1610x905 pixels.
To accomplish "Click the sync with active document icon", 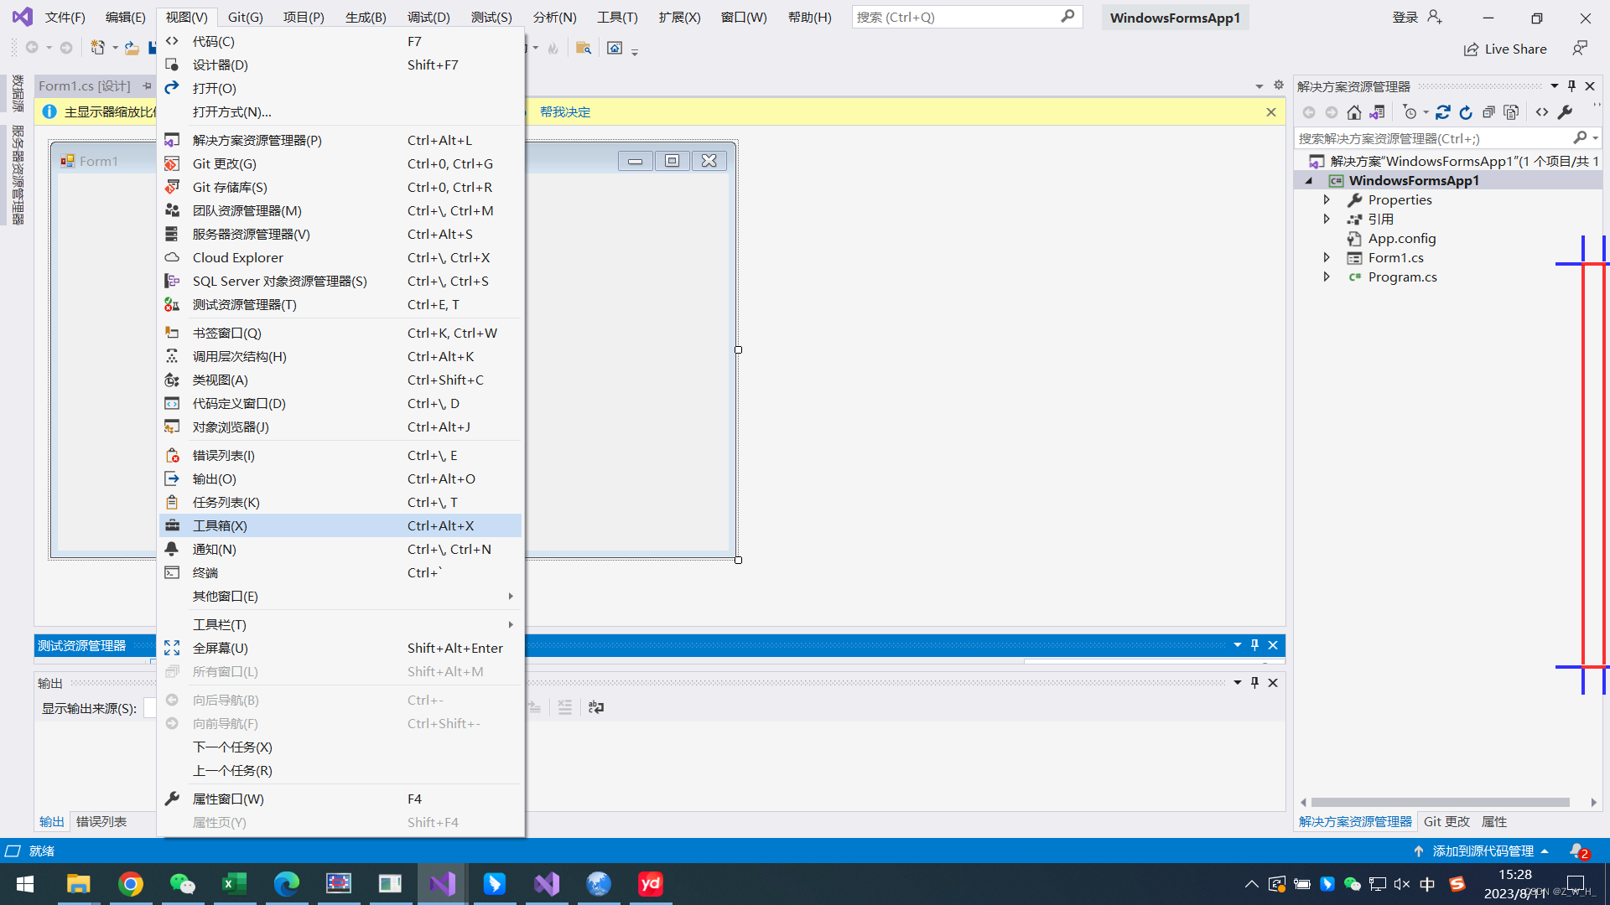I will [1443, 112].
